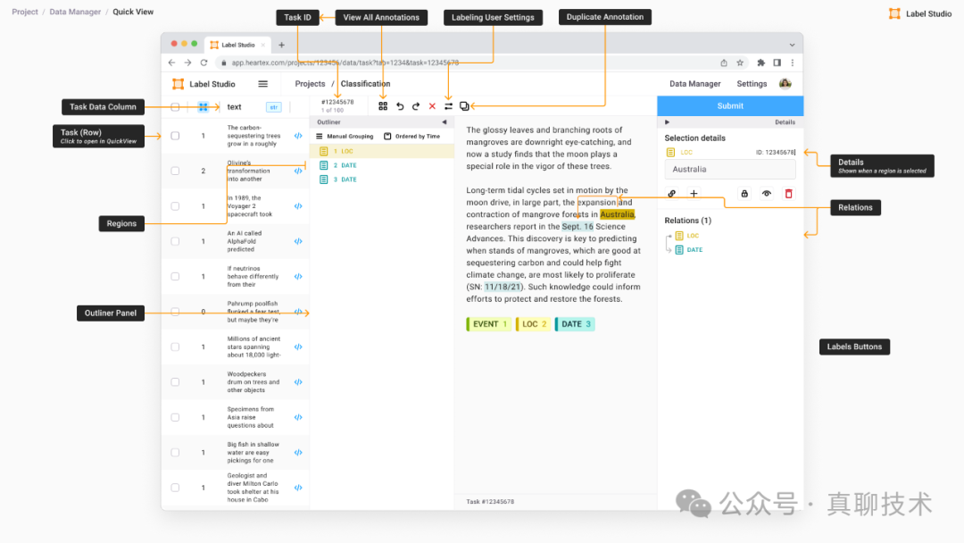Check the box for the carbon-sequestering task row
Screen dimensions: 964x543
[175, 136]
